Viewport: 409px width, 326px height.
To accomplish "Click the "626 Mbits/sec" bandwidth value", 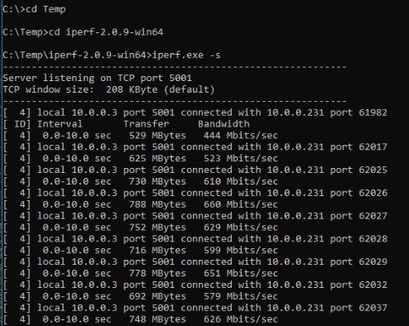I will 240,319.
